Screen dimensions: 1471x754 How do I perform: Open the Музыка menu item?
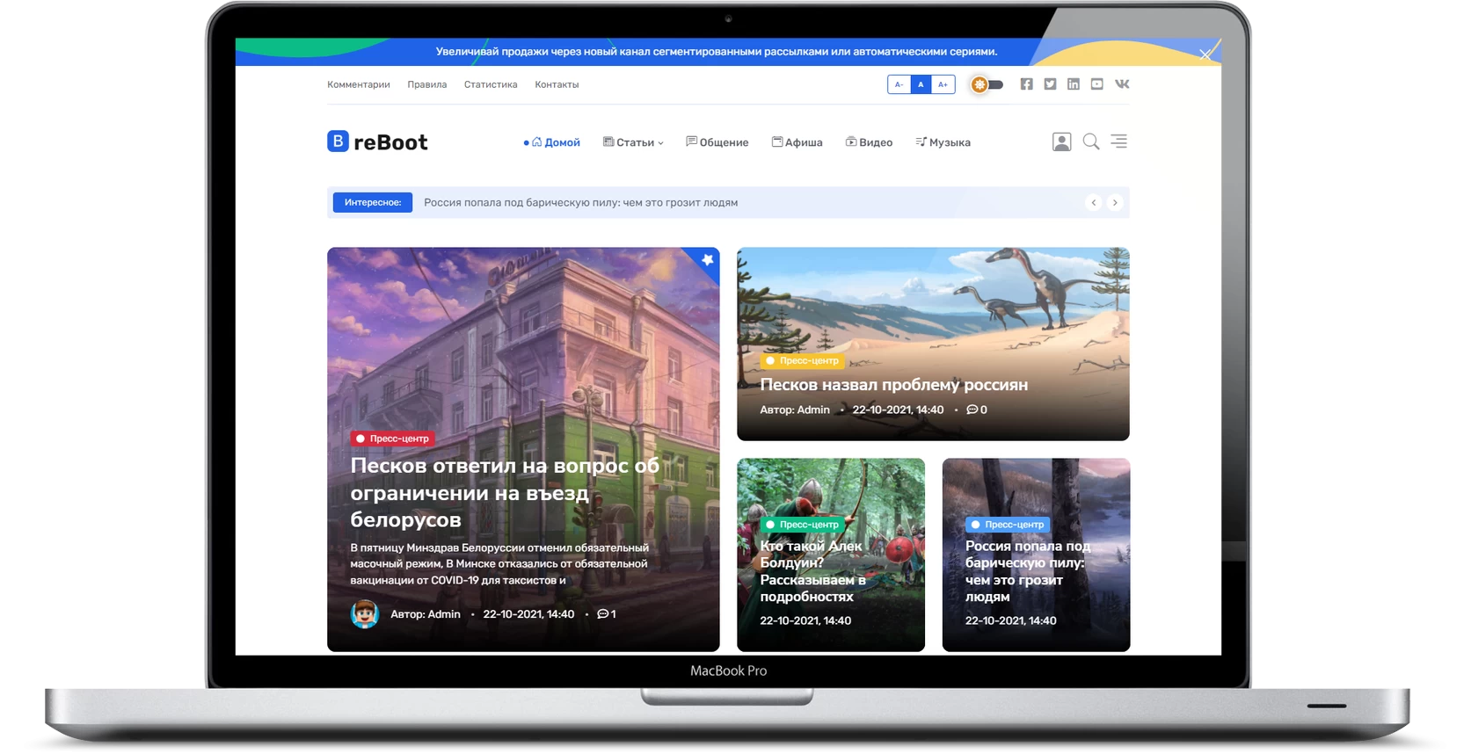pyautogui.click(x=943, y=142)
